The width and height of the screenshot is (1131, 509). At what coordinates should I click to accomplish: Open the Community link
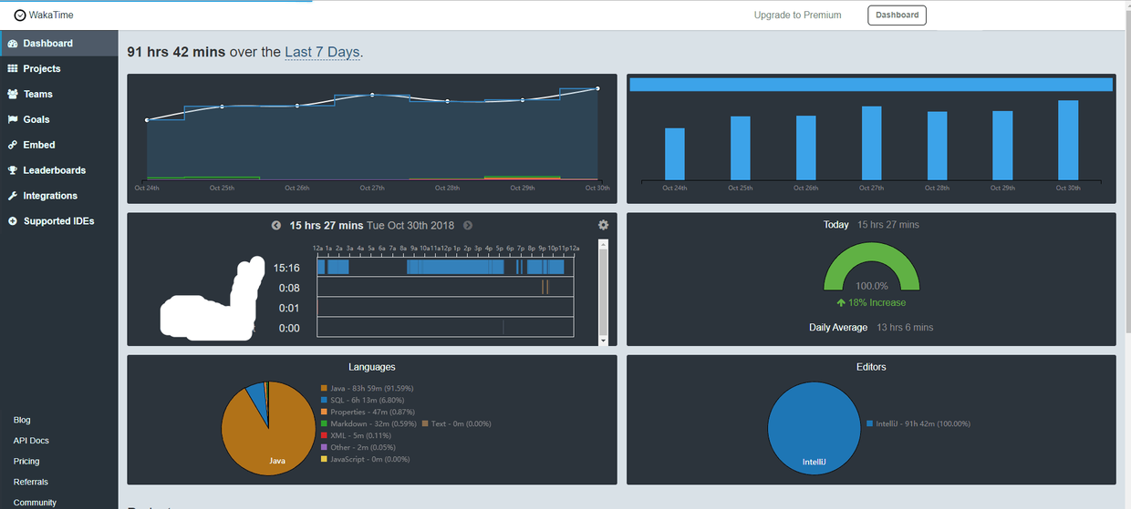[35, 503]
